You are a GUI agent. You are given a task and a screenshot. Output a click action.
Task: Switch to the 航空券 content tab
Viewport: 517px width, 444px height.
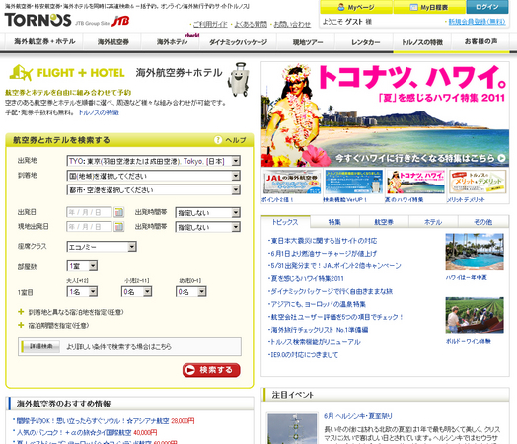point(384,222)
